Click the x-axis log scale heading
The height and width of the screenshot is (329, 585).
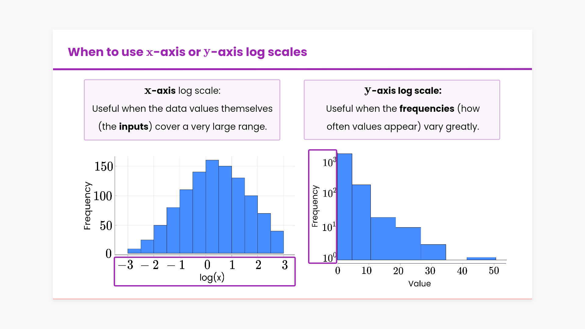point(182,90)
